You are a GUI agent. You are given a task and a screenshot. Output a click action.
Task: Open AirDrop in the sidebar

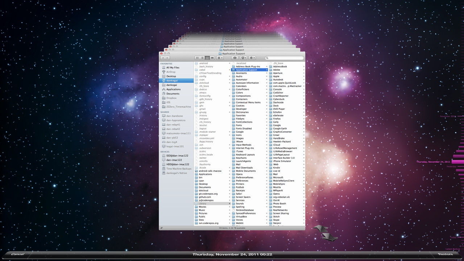coord(171,72)
